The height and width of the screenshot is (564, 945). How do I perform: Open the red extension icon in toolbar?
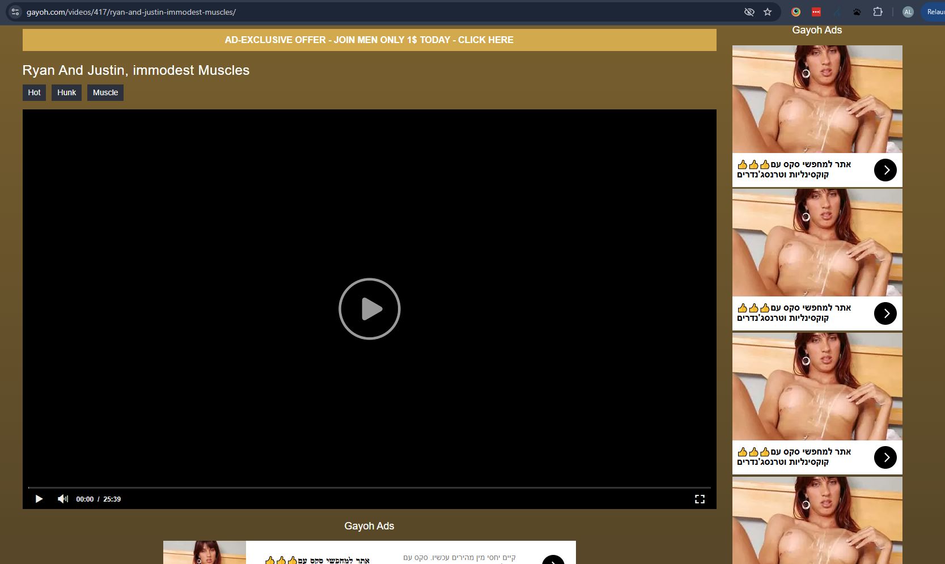coord(816,12)
